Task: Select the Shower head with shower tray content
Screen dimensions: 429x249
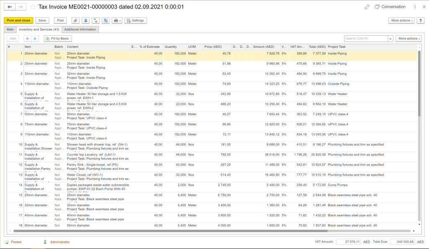Action: [x=98, y=147]
